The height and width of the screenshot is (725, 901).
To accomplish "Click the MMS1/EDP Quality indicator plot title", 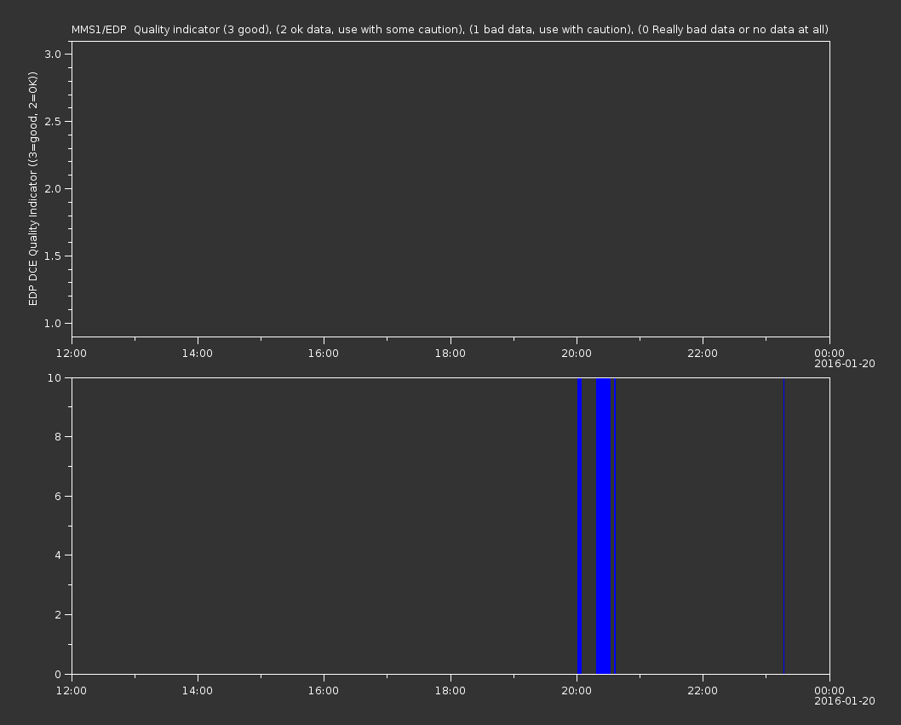I will point(450,30).
